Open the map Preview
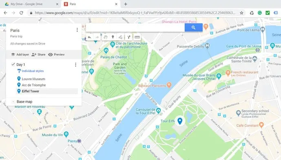 tap(56, 55)
